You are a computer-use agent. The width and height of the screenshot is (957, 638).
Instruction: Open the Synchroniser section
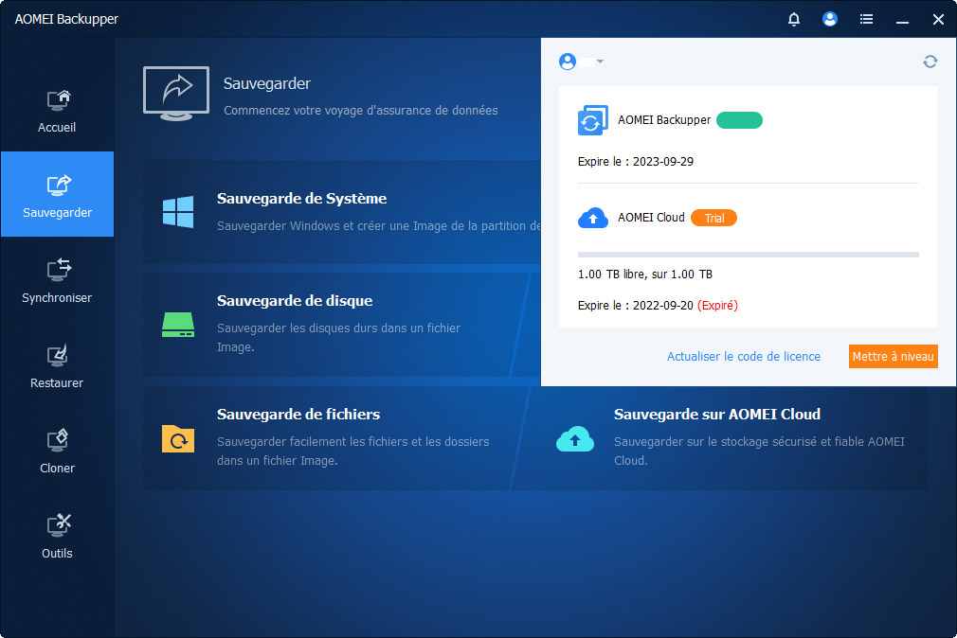point(57,280)
